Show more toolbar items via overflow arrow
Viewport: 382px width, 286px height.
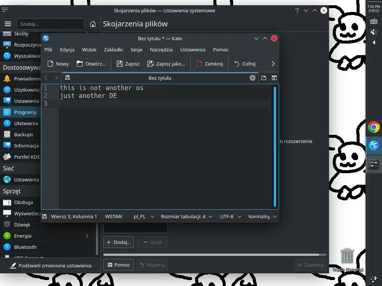tap(273, 64)
